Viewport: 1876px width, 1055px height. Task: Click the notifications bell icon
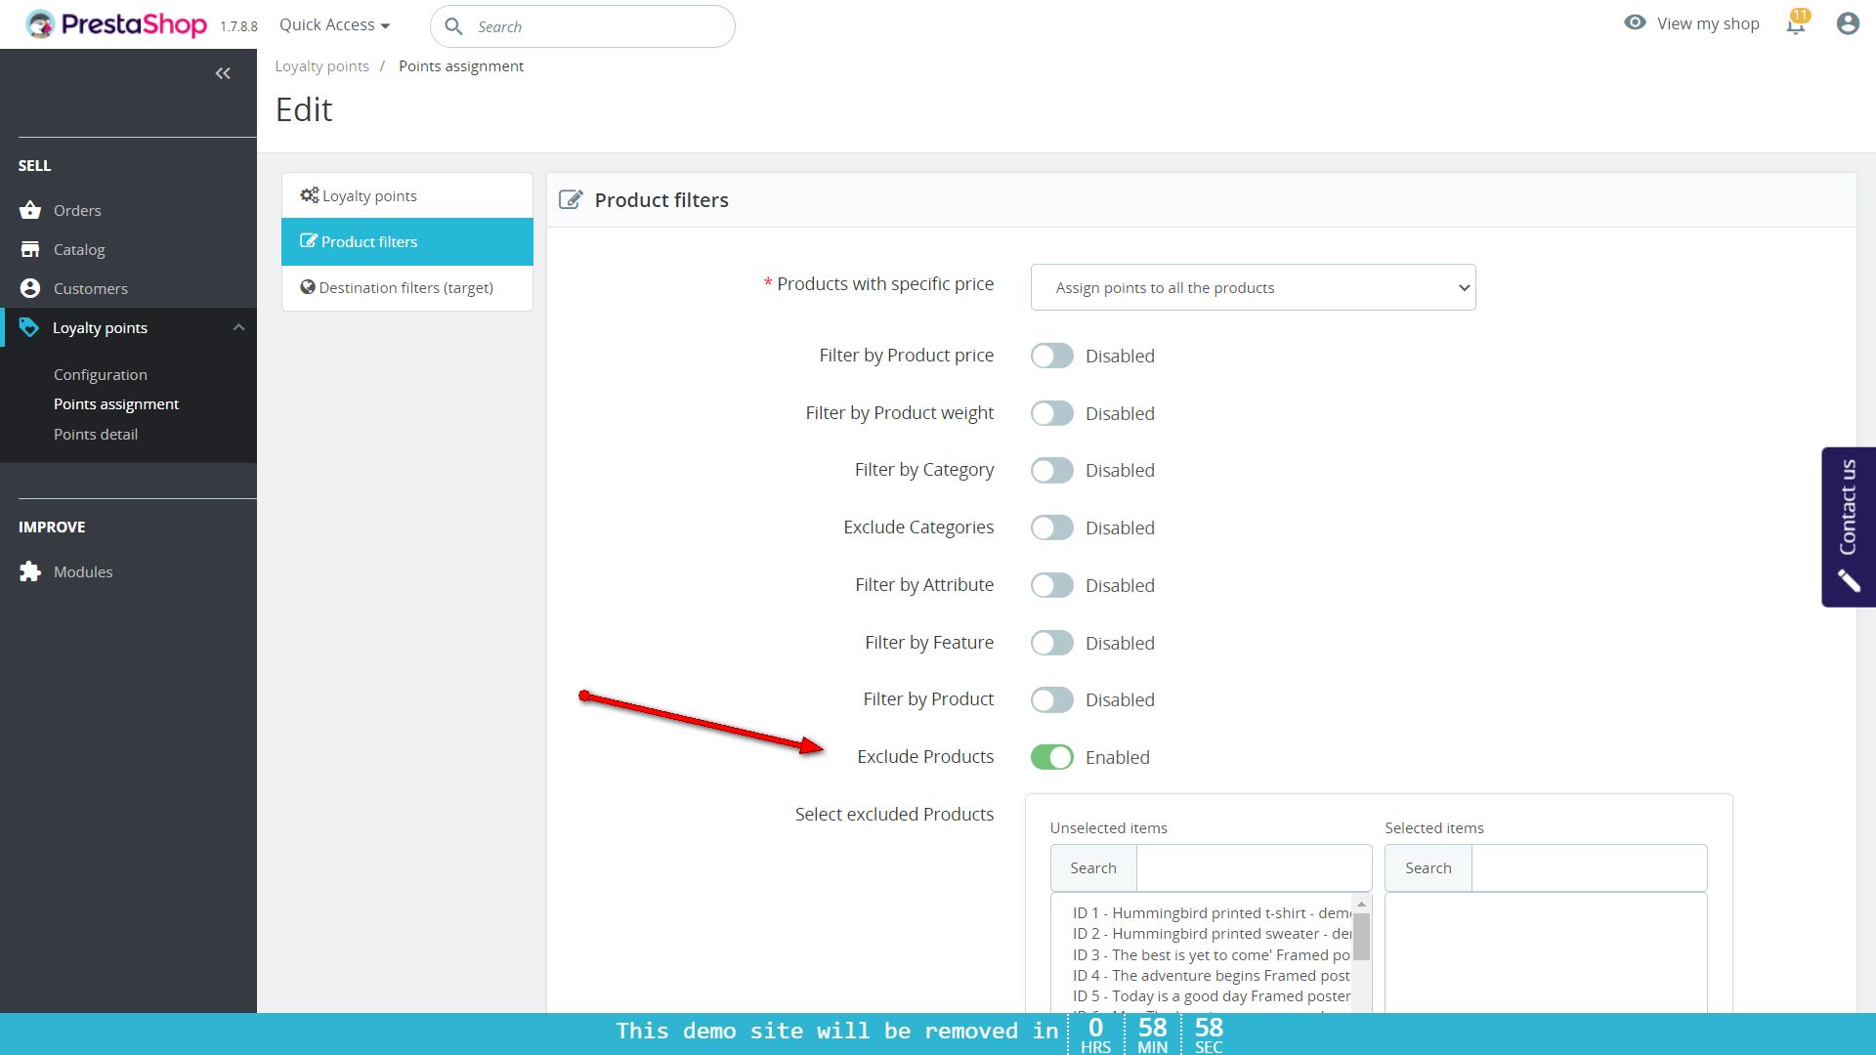(x=1795, y=25)
